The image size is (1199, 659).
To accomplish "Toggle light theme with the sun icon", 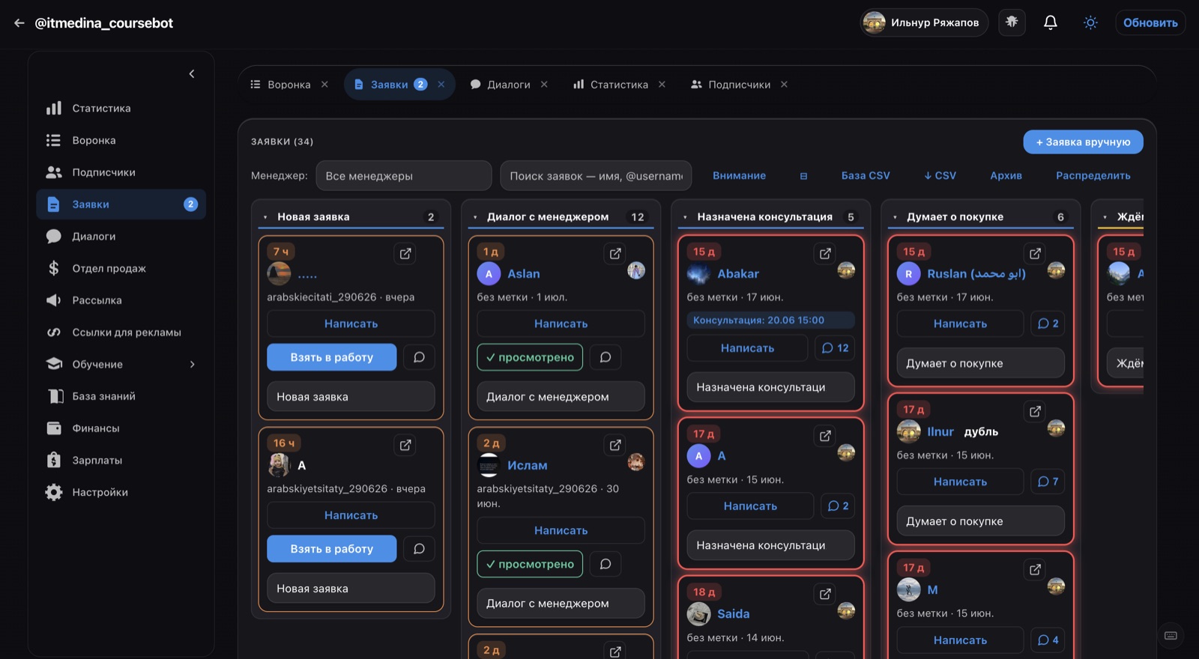I will click(x=1090, y=22).
